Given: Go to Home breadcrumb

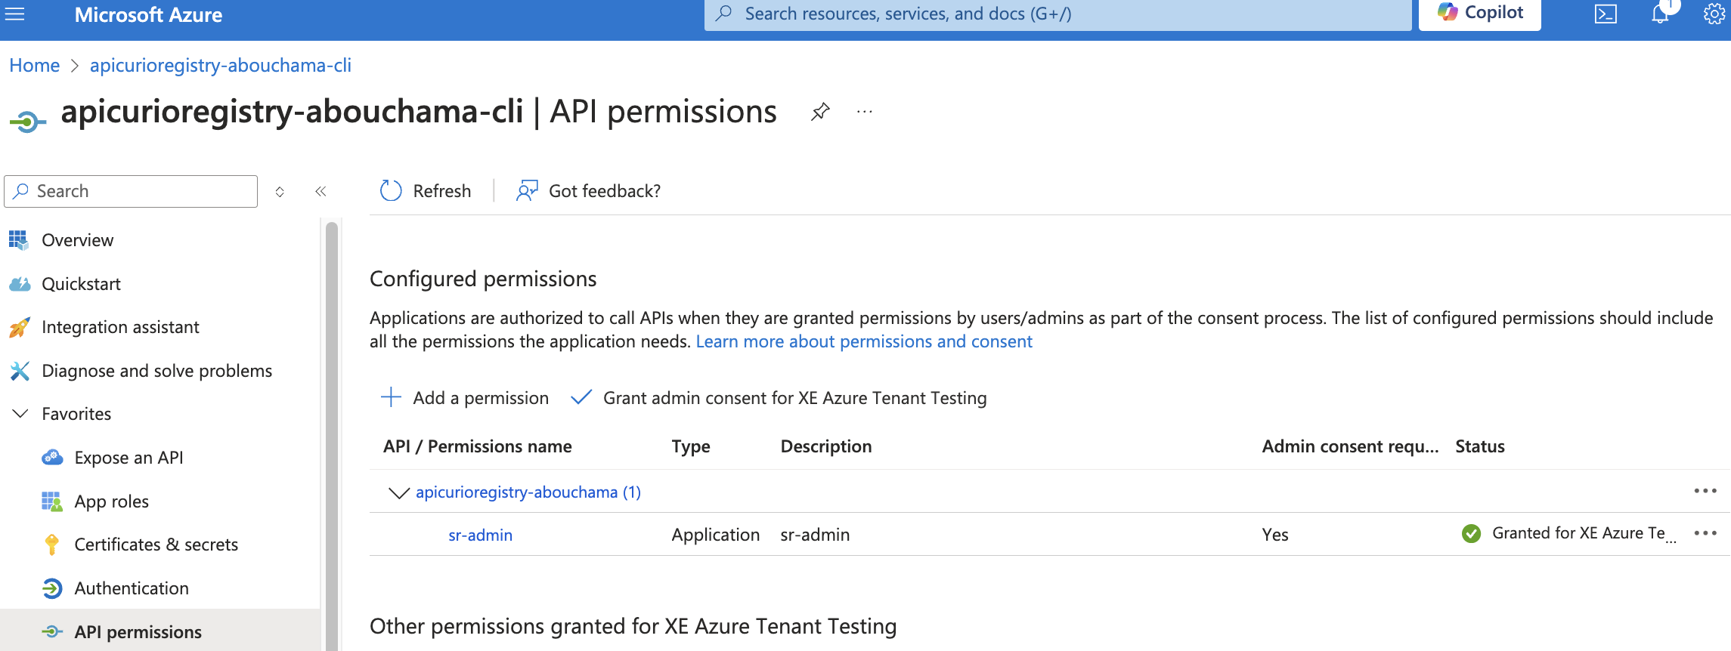Looking at the screenshot, I should 34,66.
